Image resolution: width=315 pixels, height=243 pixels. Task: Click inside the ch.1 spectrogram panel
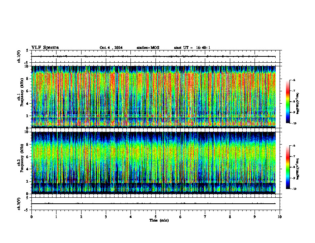(x=153, y=97)
